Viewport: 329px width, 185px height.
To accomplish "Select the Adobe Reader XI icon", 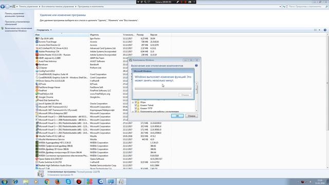I will [37, 55].
